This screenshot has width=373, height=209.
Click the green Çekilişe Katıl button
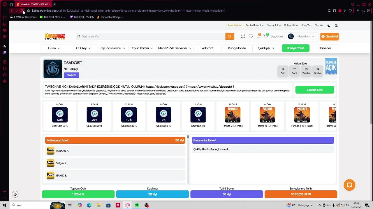point(315,90)
